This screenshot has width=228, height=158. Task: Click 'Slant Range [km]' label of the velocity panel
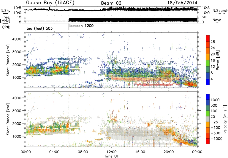click(8, 119)
